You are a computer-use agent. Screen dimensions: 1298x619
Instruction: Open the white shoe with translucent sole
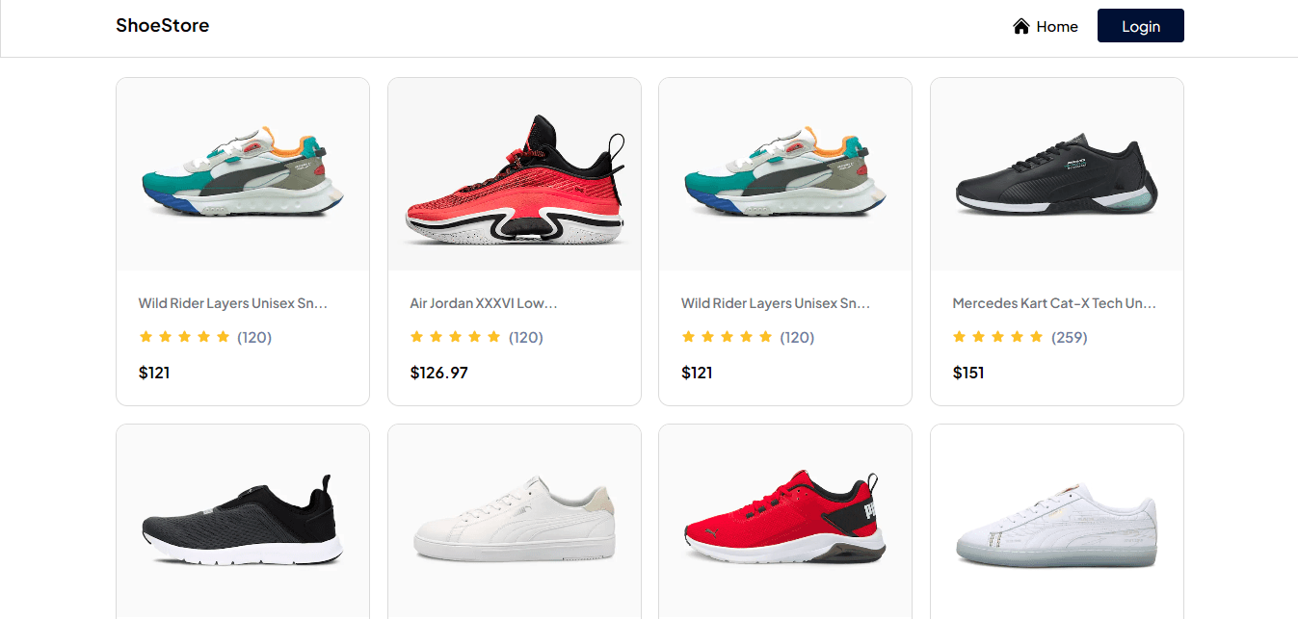point(1057,521)
